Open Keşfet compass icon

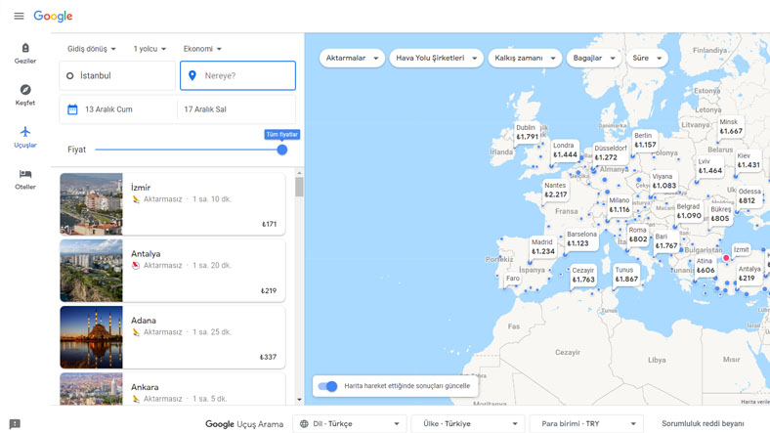click(x=25, y=90)
